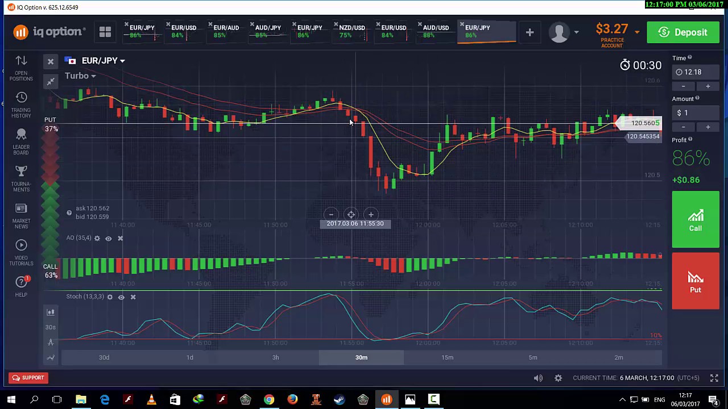Click the Amount $ 1 input field
The height and width of the screenshot is (409, 728).
click(x=695, y=113)
